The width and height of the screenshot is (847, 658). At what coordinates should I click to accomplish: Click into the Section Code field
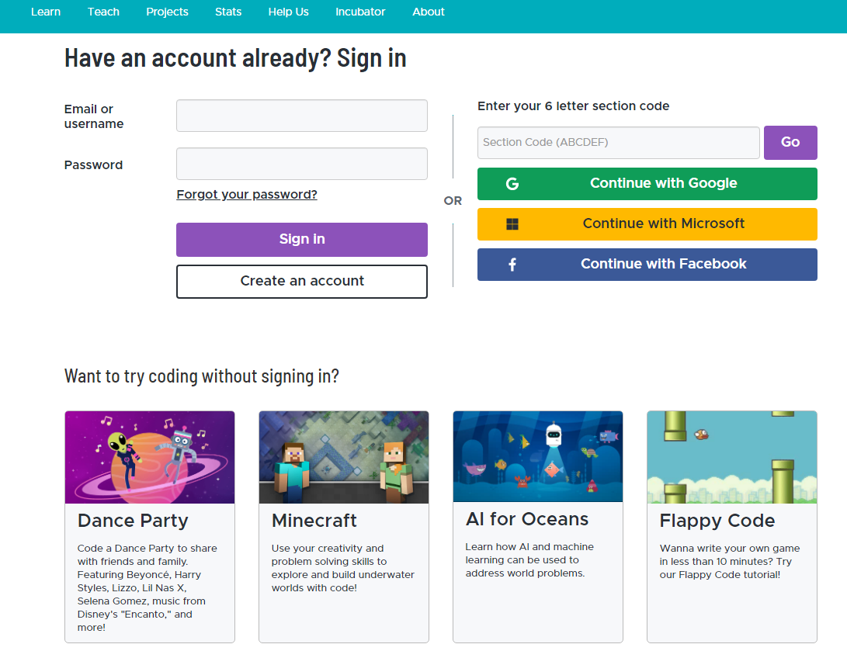618,143
